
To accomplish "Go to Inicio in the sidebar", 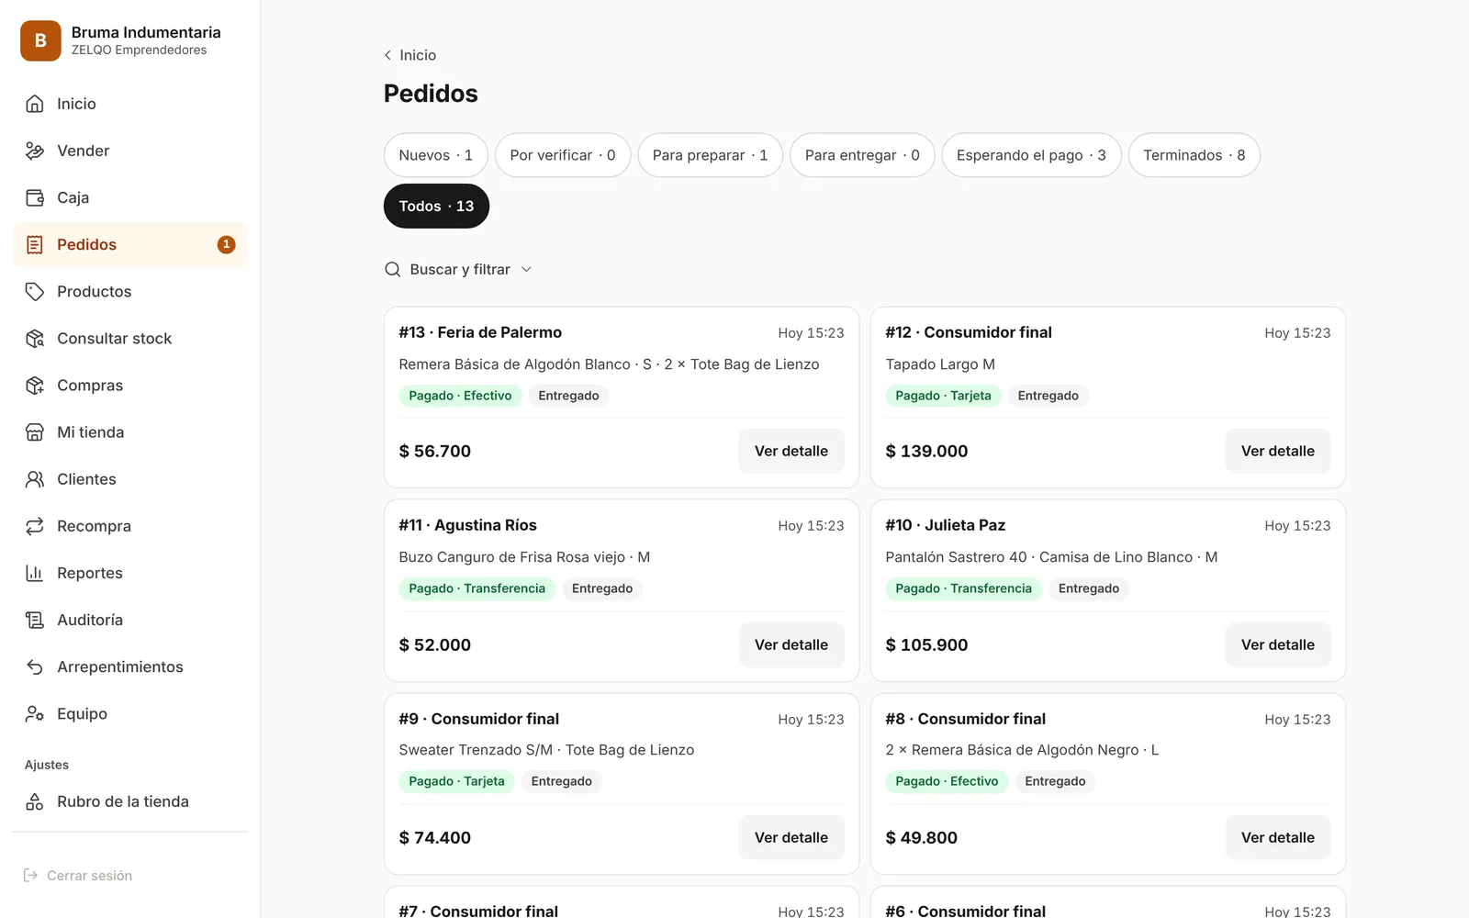I will click(130, 104).
